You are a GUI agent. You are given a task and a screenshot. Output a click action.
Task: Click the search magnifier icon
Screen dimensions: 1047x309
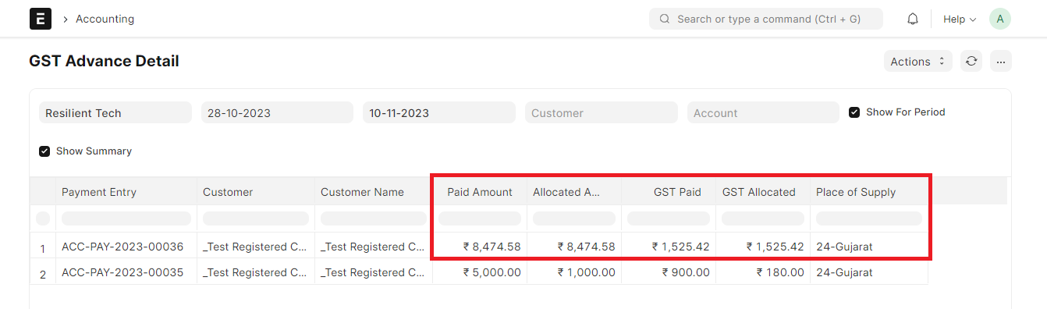pyautogui.click(x=665, y=19)
